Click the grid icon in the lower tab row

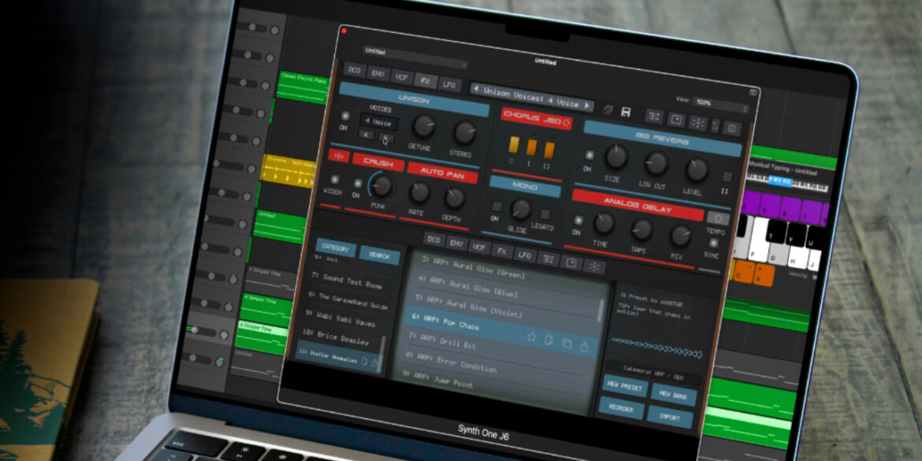(x=548, y=258)
